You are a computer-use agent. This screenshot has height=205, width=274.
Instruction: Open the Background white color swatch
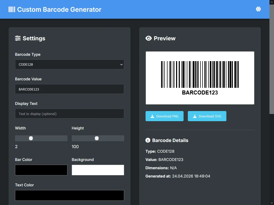pyautogui.click(x=98, y=170)
